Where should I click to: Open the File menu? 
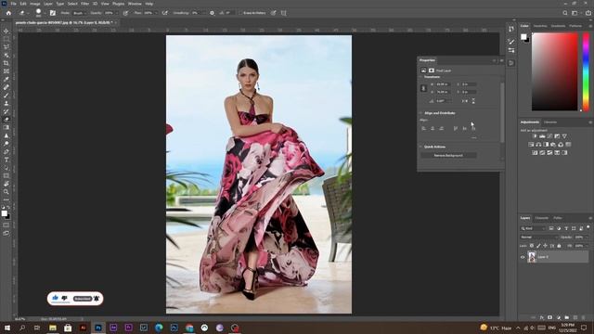point(13,4)
